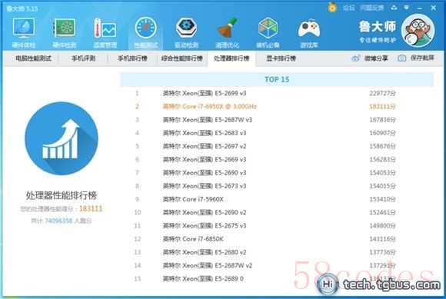Switch to the 手机排行榜 tab
Image resolution: width=446 pixels, height=299 pixels.
132,58
